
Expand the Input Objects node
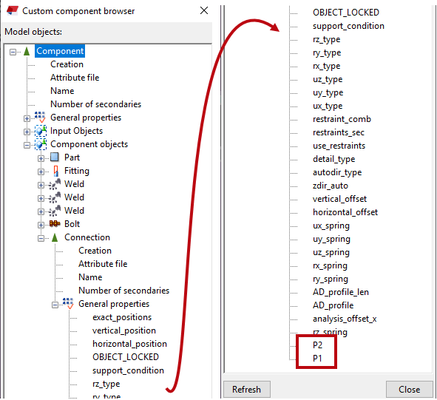pyautogui.click(x=27, y=132)
